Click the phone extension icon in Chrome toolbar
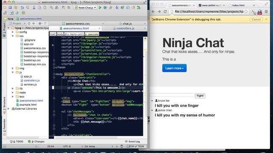This screenshot has width=273, height=153. point(254,12)
